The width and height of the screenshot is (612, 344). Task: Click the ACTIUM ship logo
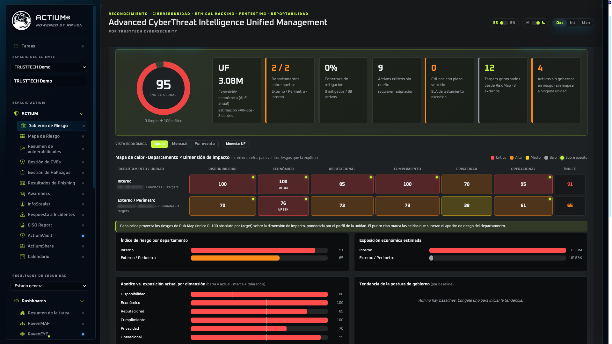pos(21,21)
